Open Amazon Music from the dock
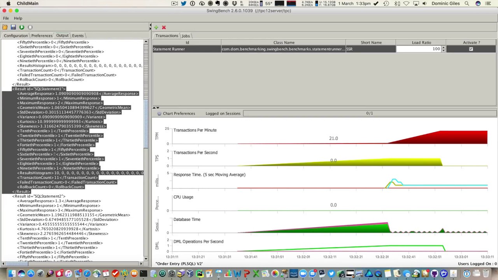This screenshot has height=280, width=498. click(x=294, y=273)
